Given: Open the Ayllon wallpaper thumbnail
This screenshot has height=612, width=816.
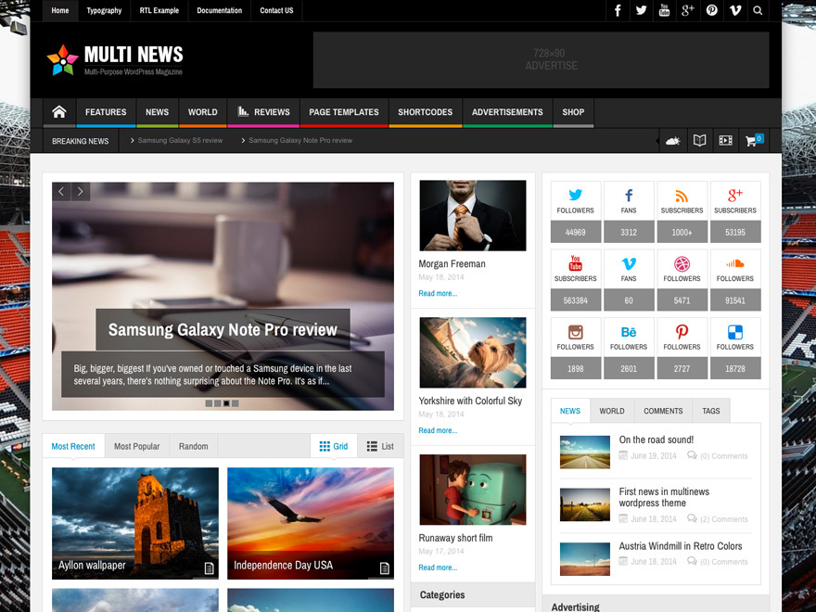Looking at the screenshot, I should [135, 523].
